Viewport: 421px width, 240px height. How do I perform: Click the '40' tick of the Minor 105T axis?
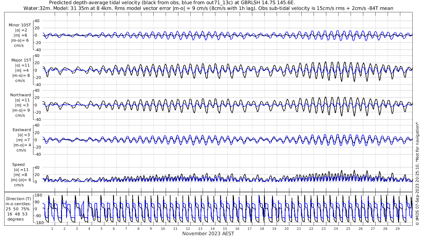pyautogui.click(x=37, y=21)
